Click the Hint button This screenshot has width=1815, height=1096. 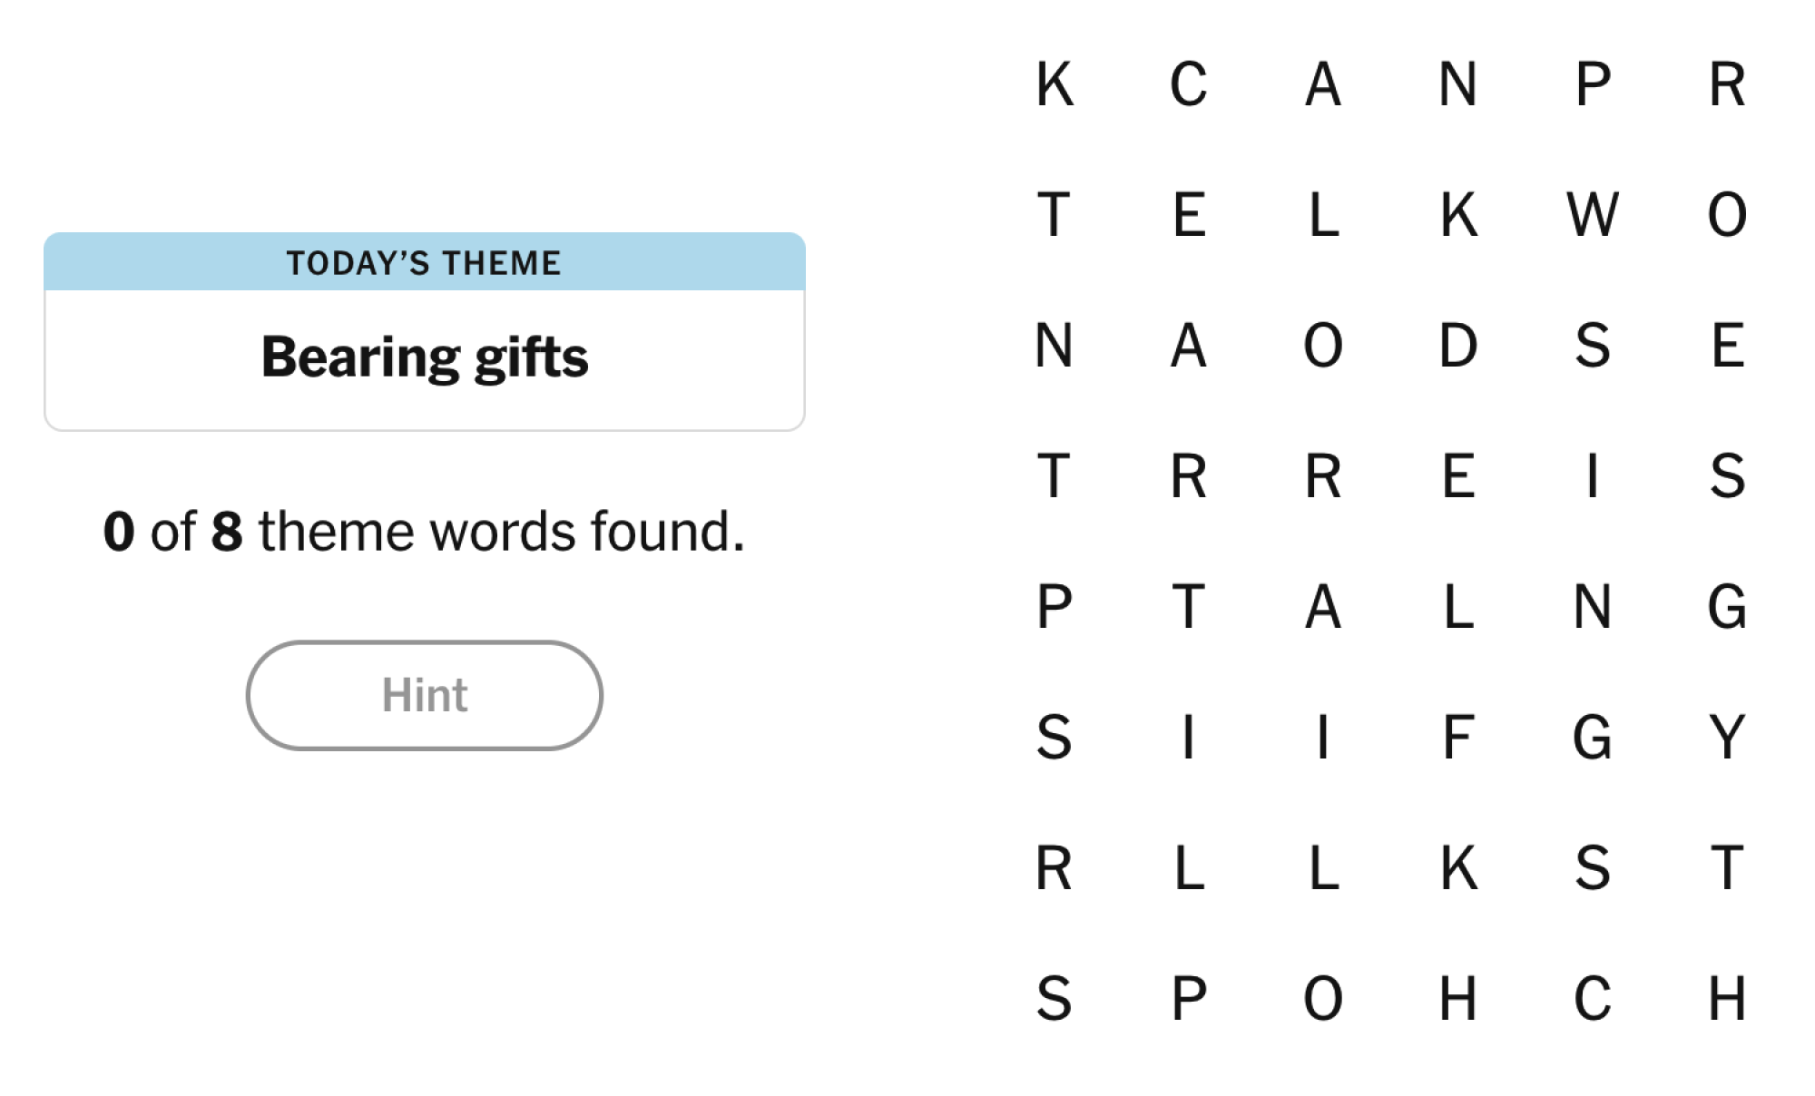pos(424,696)
